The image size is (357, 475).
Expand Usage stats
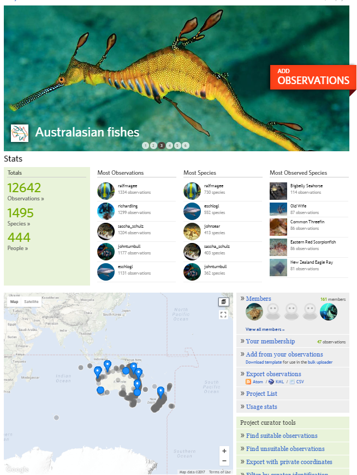261,407
